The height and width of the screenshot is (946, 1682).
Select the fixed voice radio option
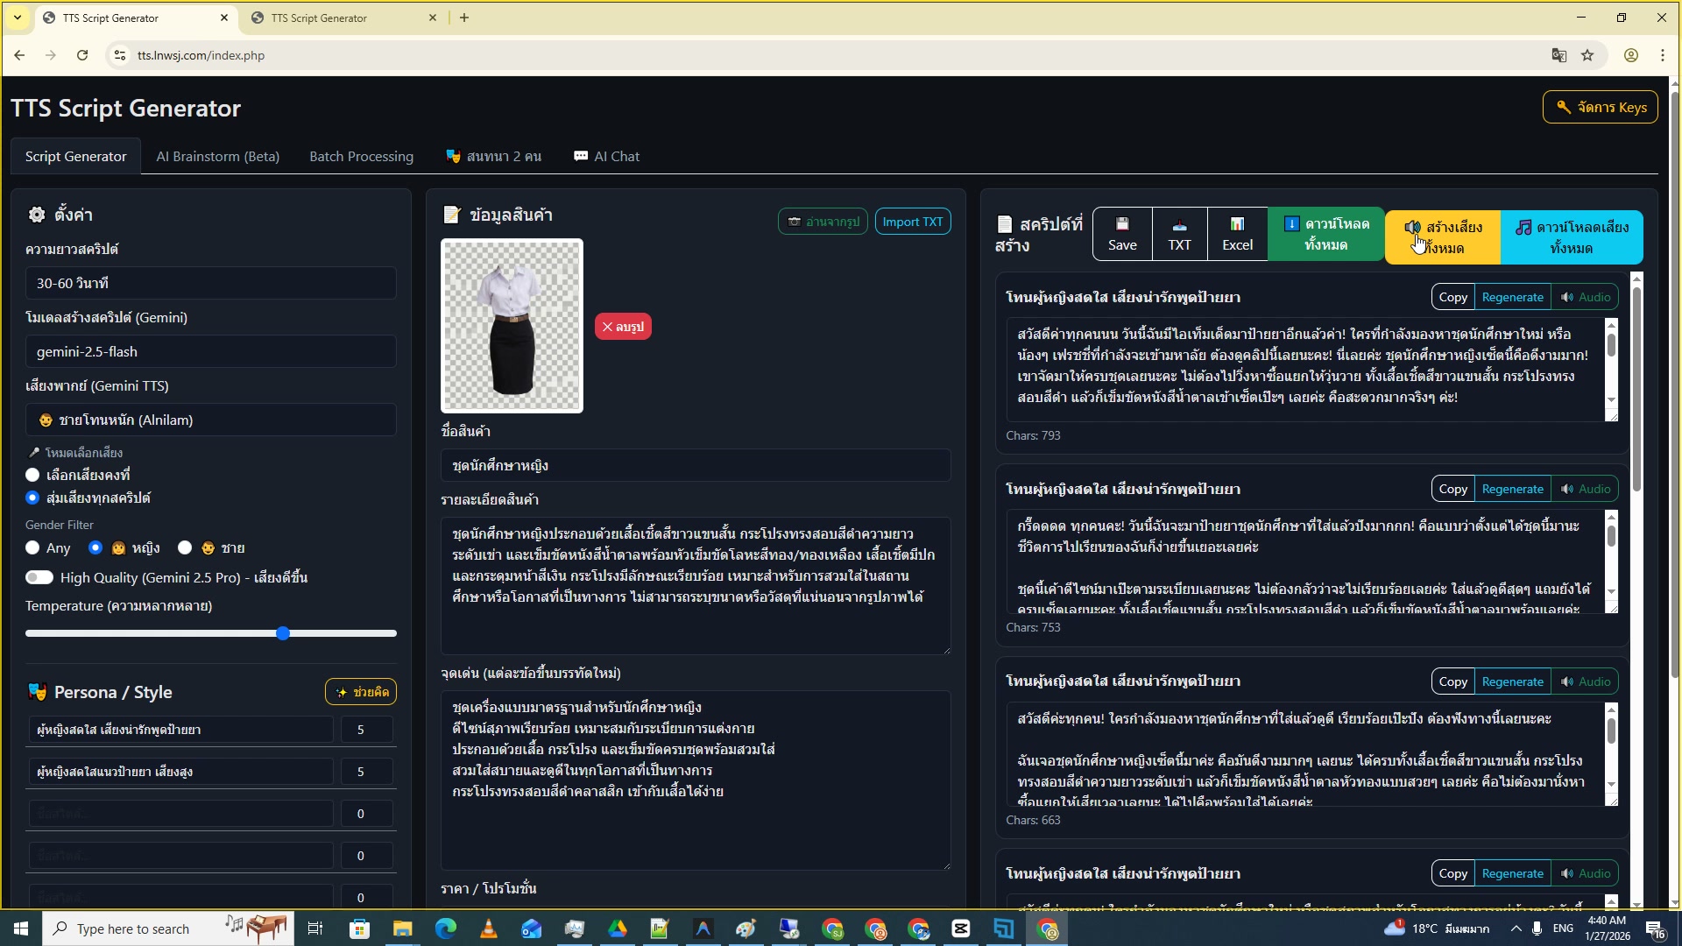[33, 475]
